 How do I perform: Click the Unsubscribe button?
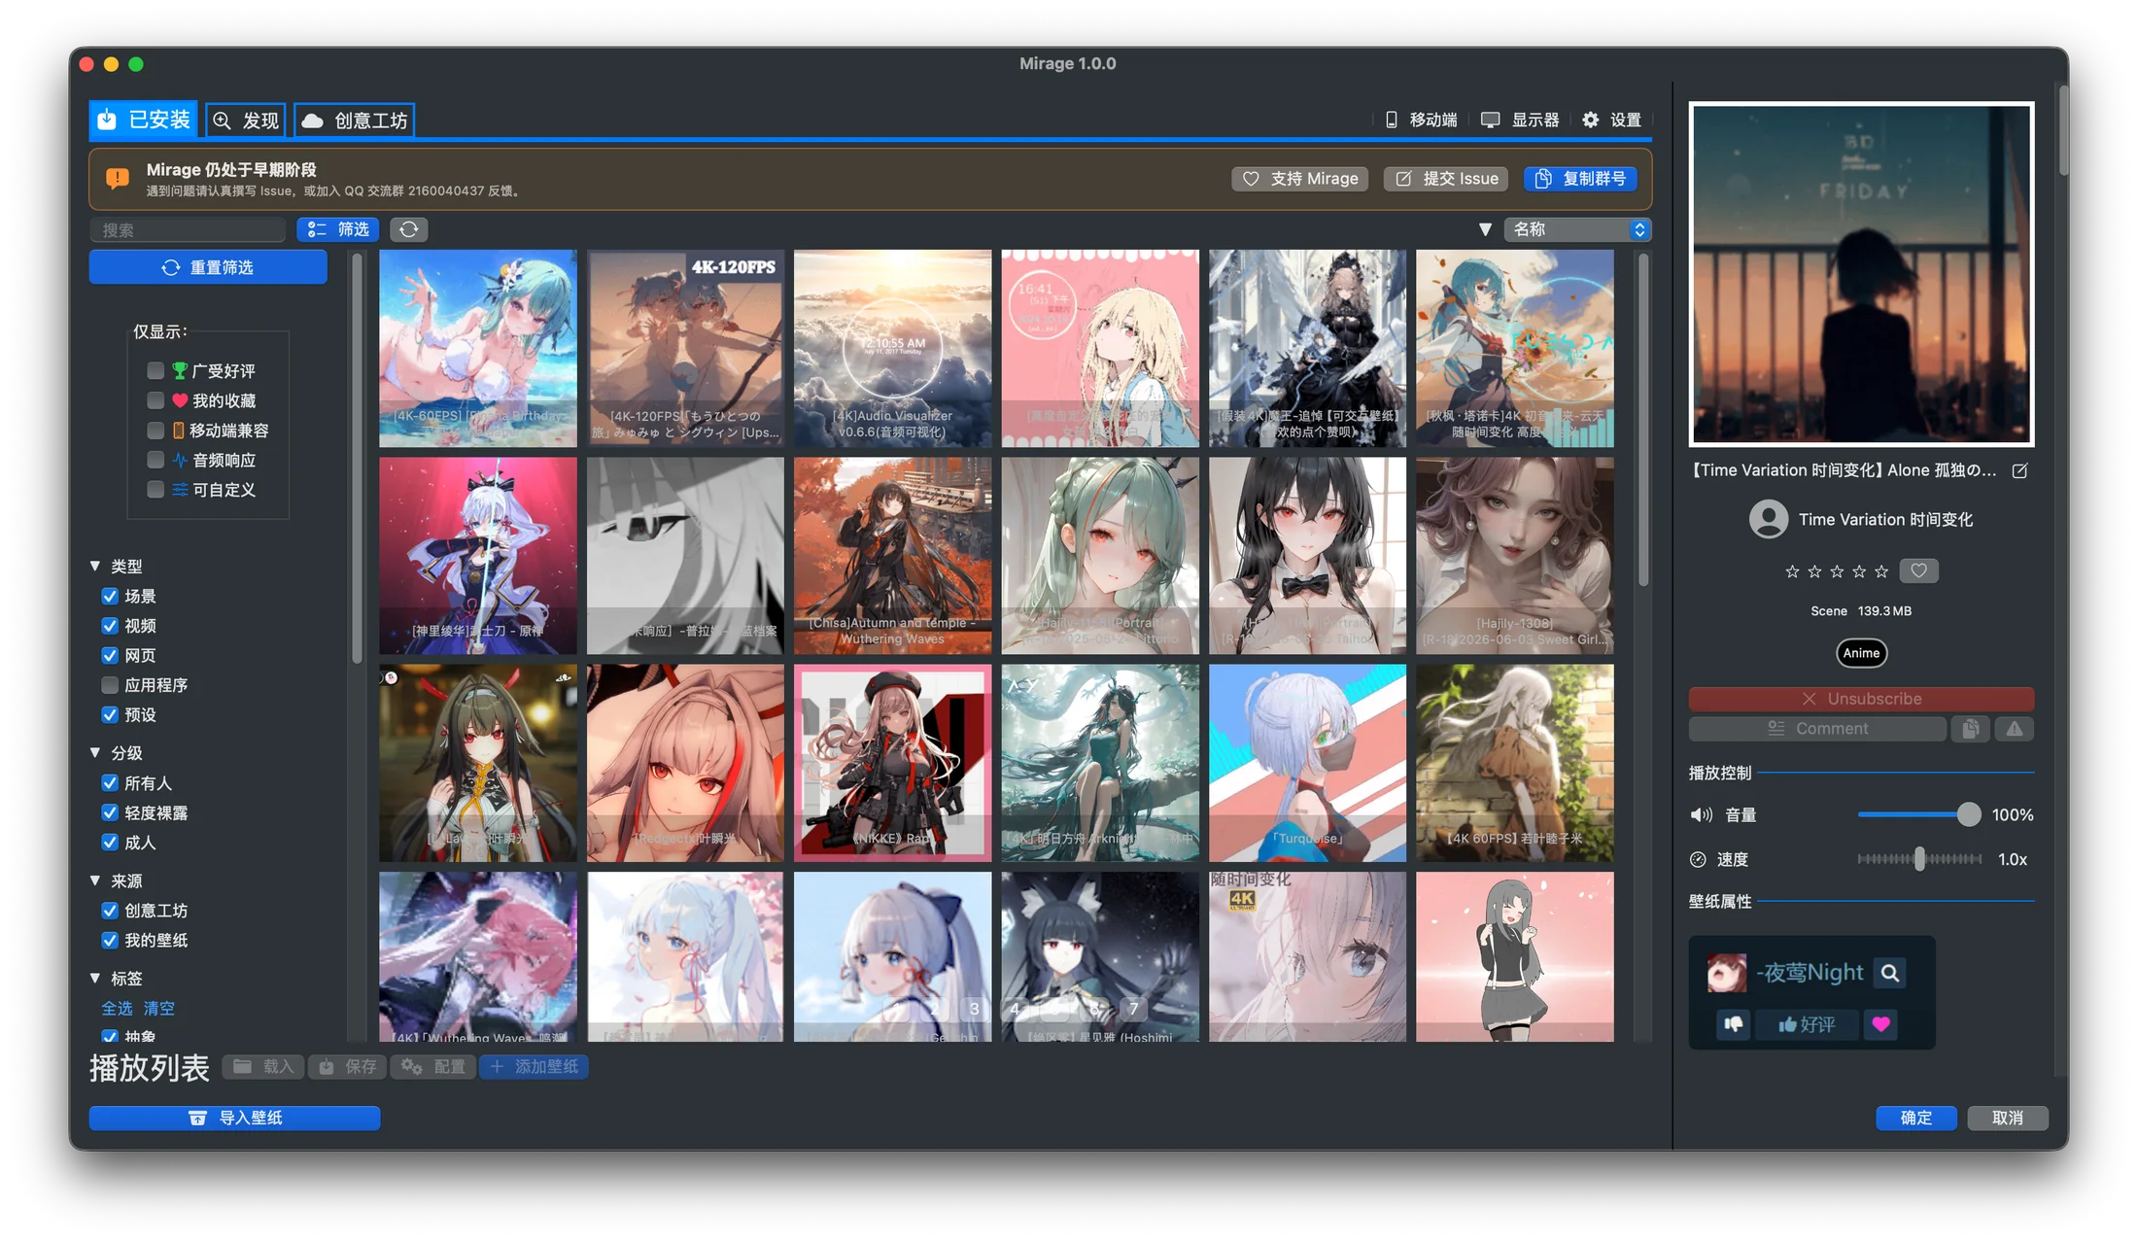click(1861, 699)
